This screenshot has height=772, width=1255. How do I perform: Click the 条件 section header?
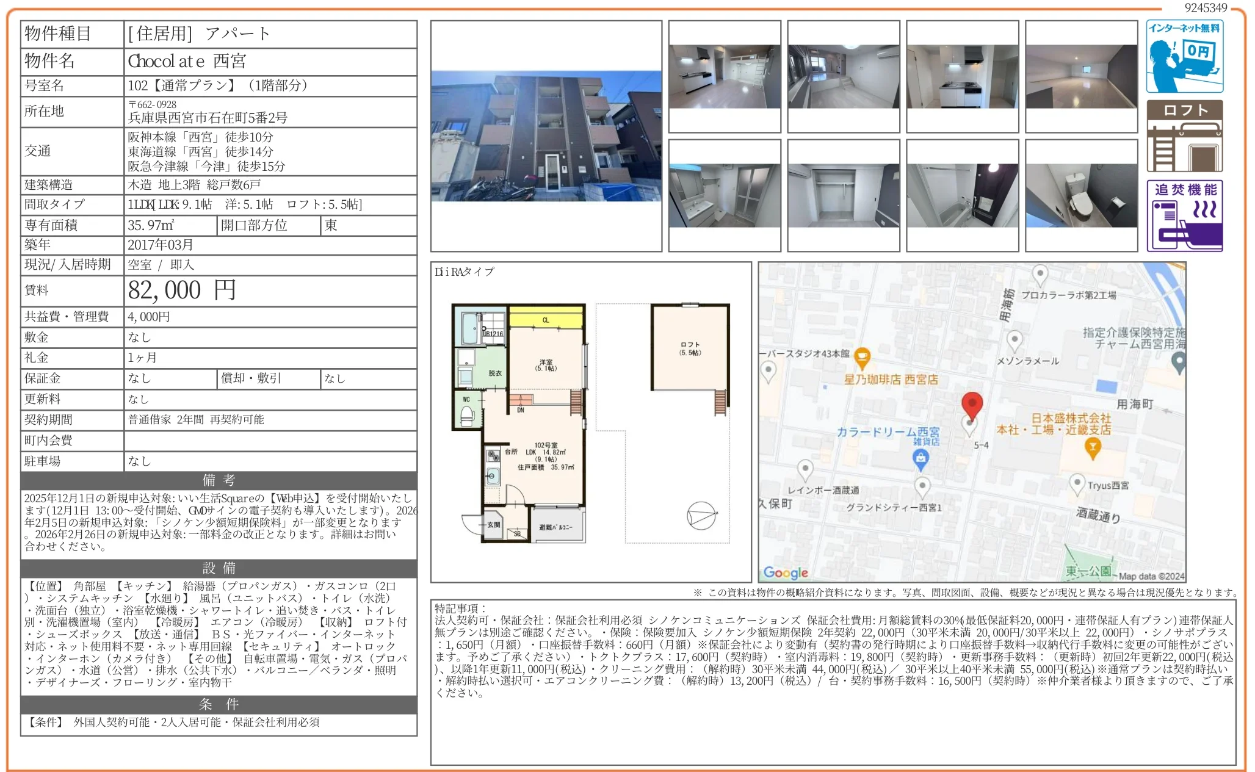[x=219, y=704]
